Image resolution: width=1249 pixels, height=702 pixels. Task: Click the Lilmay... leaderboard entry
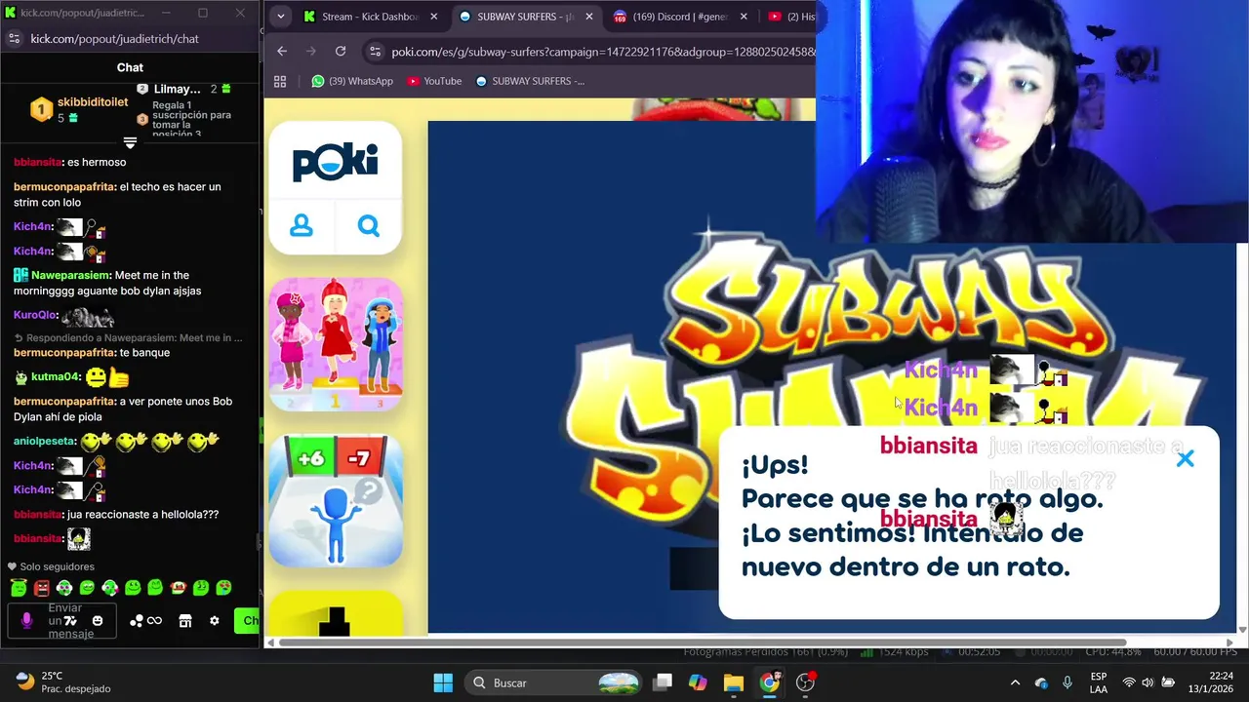(184, 89)
